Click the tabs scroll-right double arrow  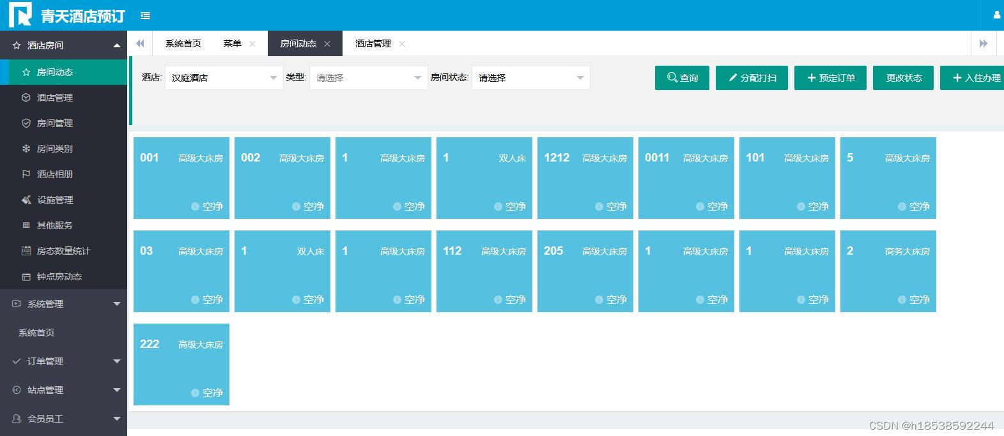tap(984, 43)
